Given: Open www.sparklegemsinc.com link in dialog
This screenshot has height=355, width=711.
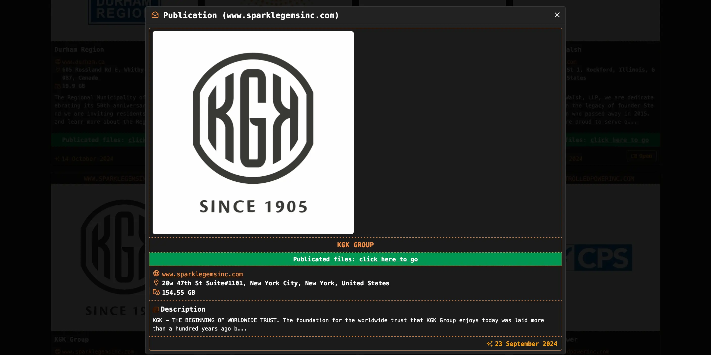Looking at the screenshot, I should 202,274.
